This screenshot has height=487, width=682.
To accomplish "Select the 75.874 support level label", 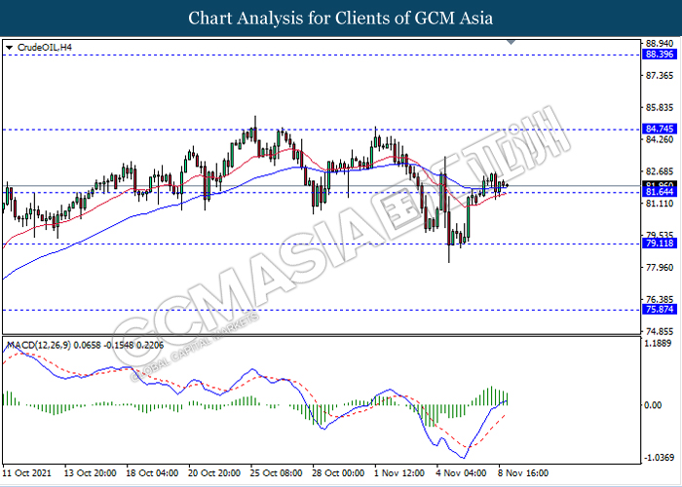I will pyautogui.click(x=660, y=310).
